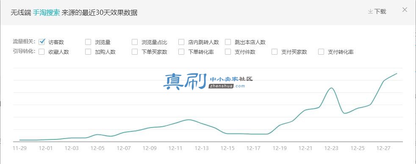416x164 pixels.
Task: Select the 支付件数 checkbox
Action: pos(228,52)
